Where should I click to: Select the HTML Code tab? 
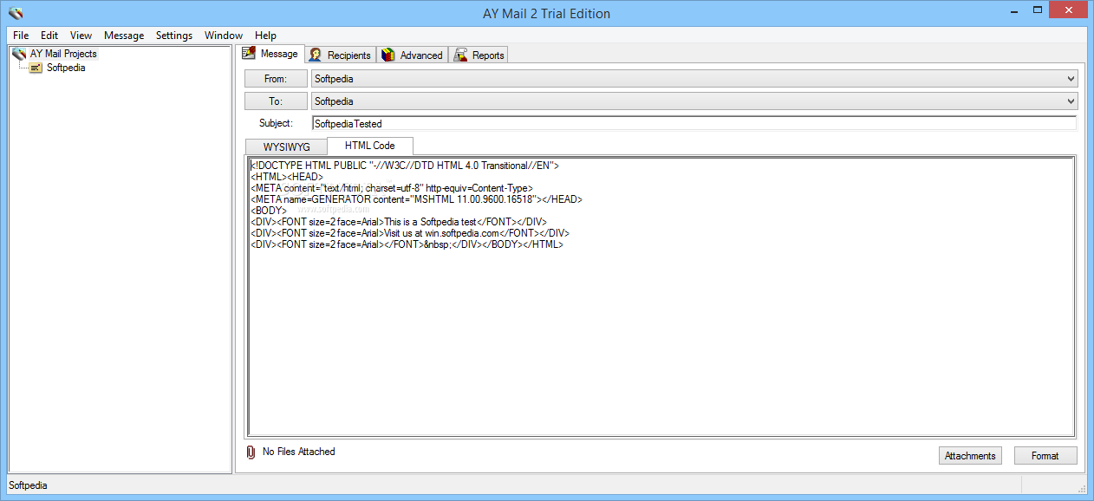(x=370, y=146)
